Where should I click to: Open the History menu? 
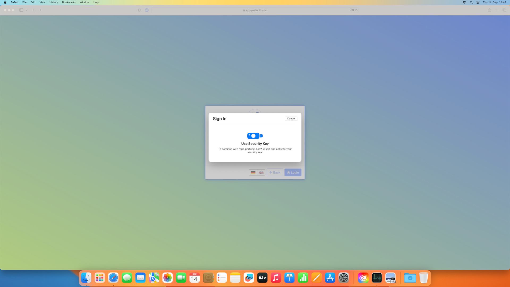pyautogui.click(x=54, y=2)
